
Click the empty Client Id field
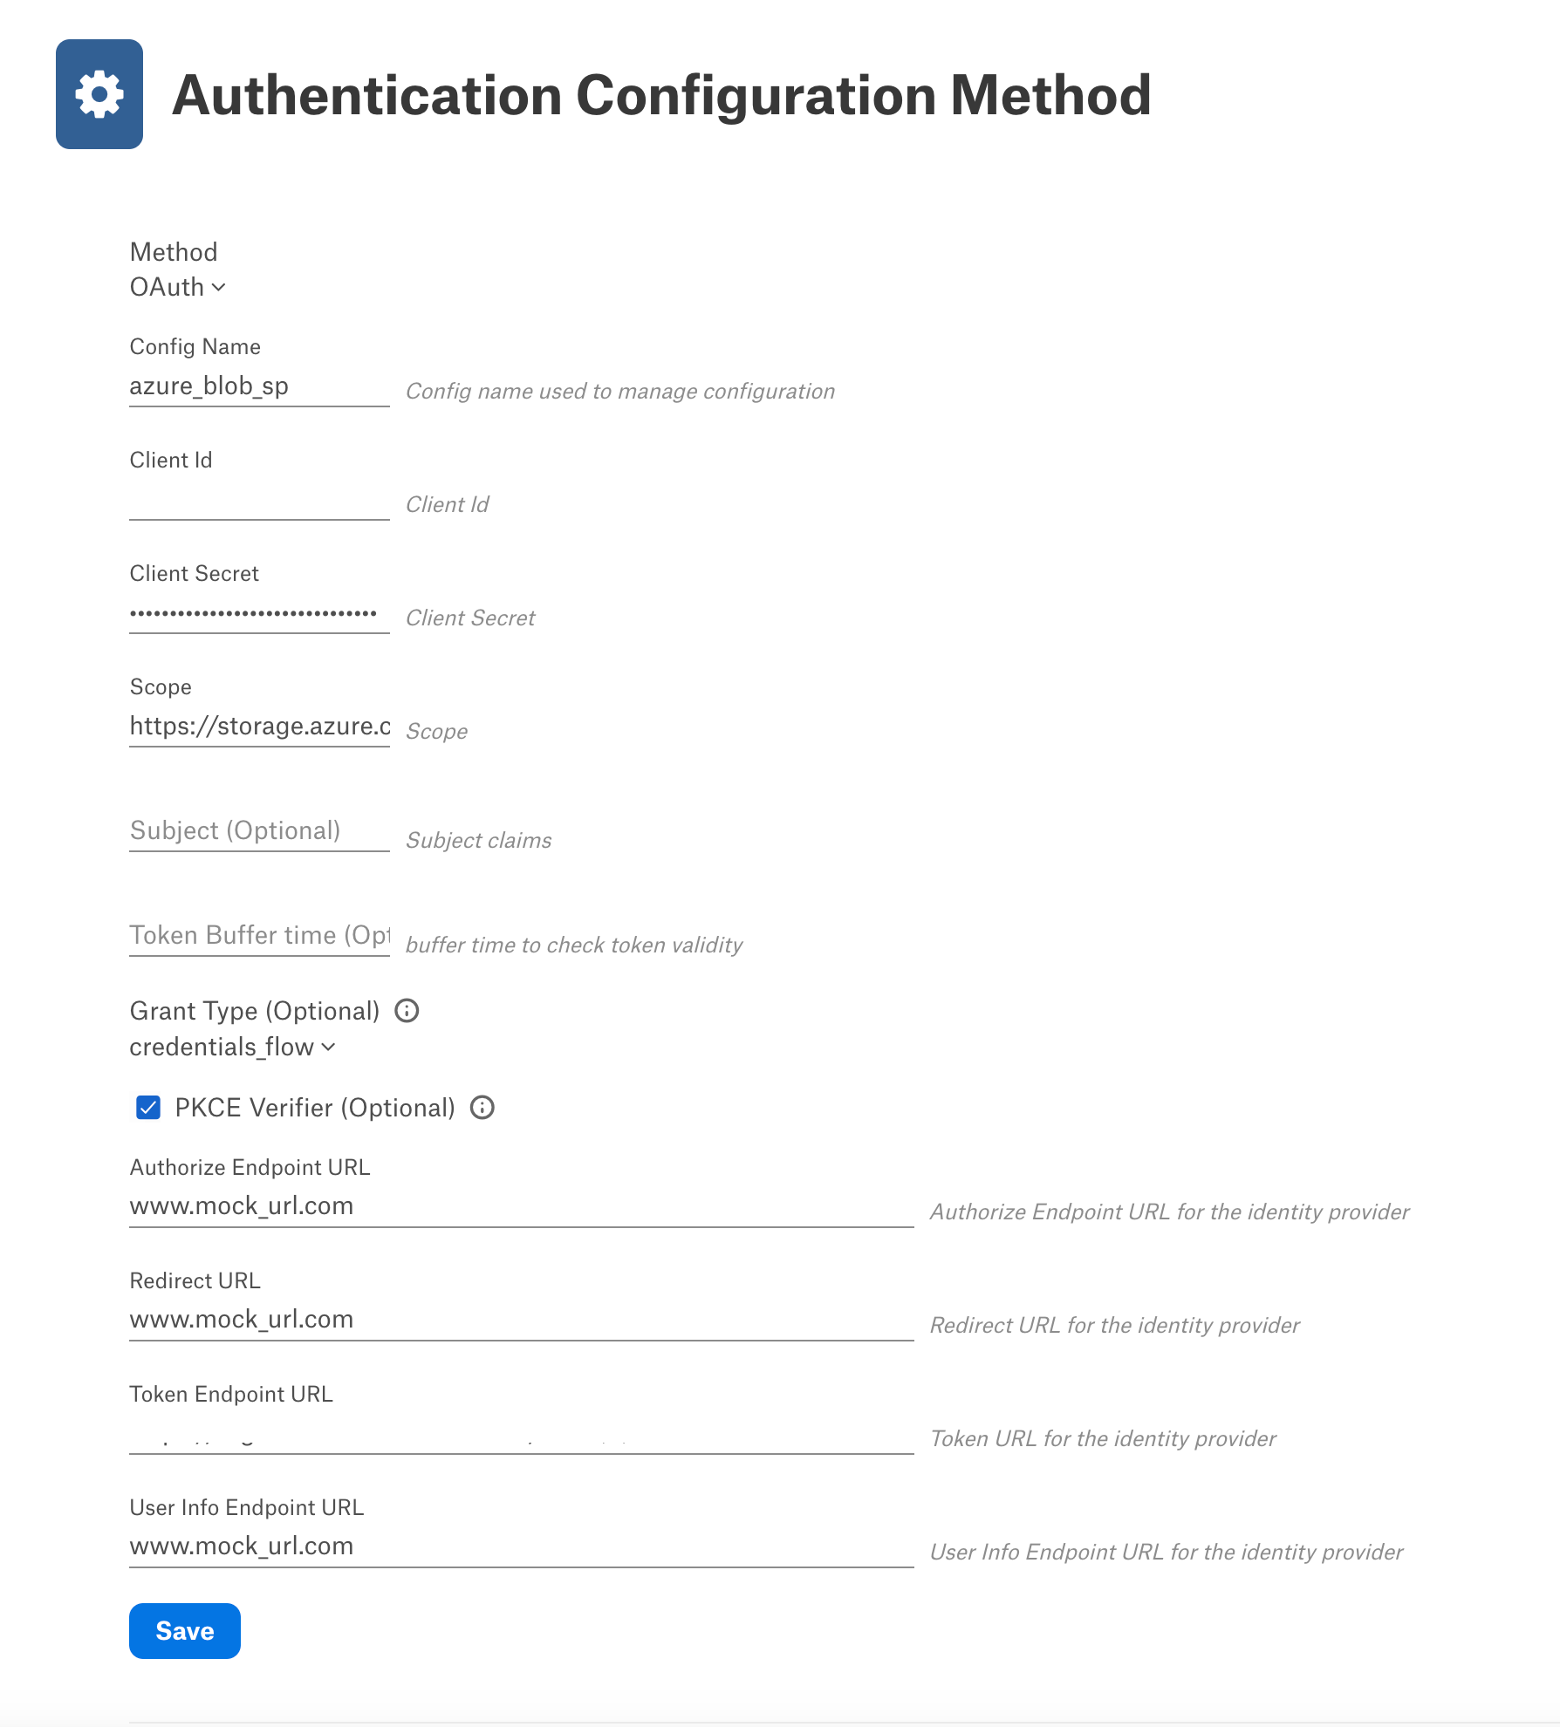[259, 500]
